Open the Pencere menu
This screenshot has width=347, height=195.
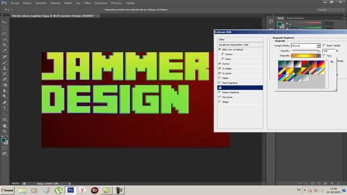pos(116,3)
